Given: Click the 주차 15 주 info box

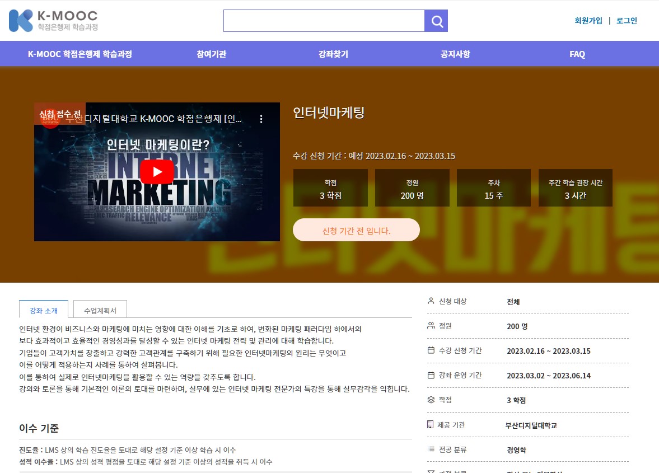Looking at the screenshot, I should pos(494,188).
